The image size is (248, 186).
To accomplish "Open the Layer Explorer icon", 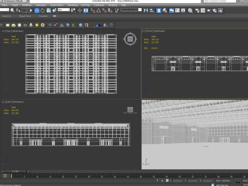I will point(165,10).
